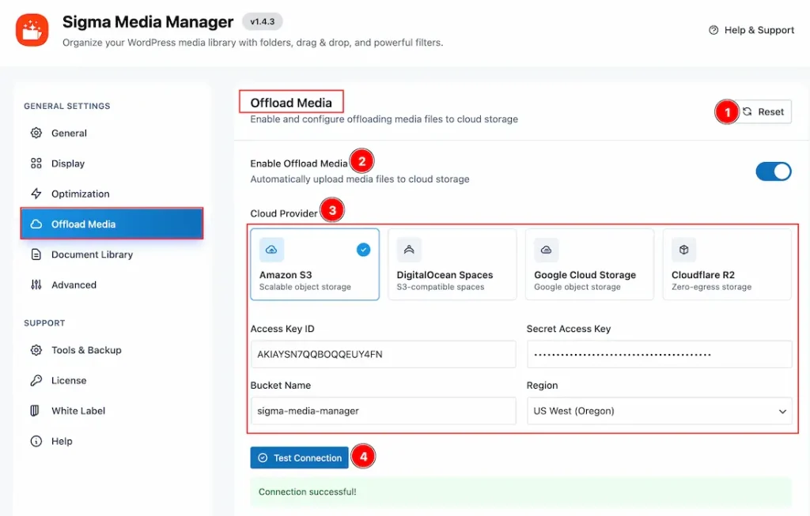810x516 pixels.
Task: Click the Display grid icon in sidebar
Action: pos(36,163)
